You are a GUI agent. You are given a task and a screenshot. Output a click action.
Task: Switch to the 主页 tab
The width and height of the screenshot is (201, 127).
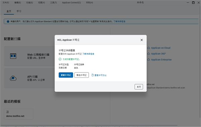[9, 11]
